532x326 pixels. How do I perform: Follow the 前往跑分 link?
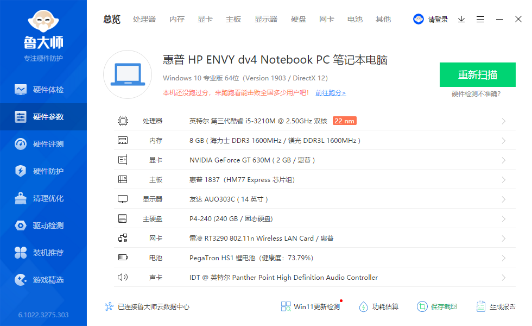click(331, 93)
